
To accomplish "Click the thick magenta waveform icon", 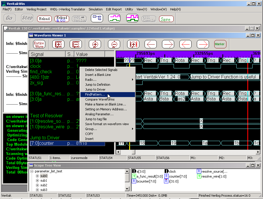I will pyautogui.click(x=132, y=18).
